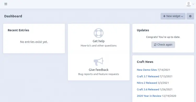Viewport: 196px width, 102px height.
Task: Click the Get help lifebuoy icon
Action: (x=99, y=33)
